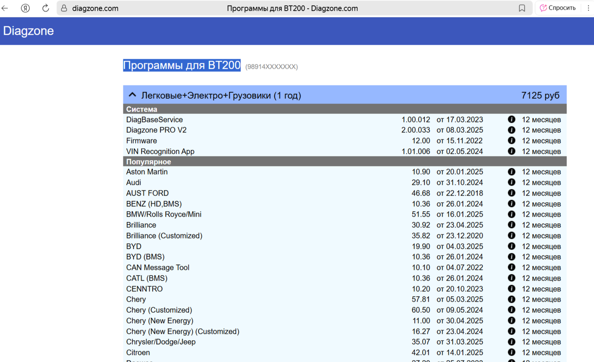The image size is (594, 362).
Task: Select the Diagzone PRO V2 name
Action: (156, 130)
